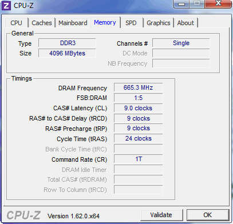The width and height of the screenshot is (233, 224).
Task: Click the RAS# Precharge (tRP) value field
Action: (139, 129)
